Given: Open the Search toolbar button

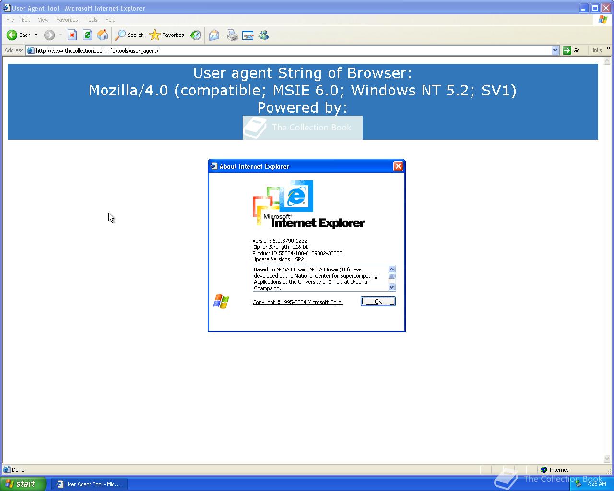Looking at the screenshot, I should pos(130,35).
